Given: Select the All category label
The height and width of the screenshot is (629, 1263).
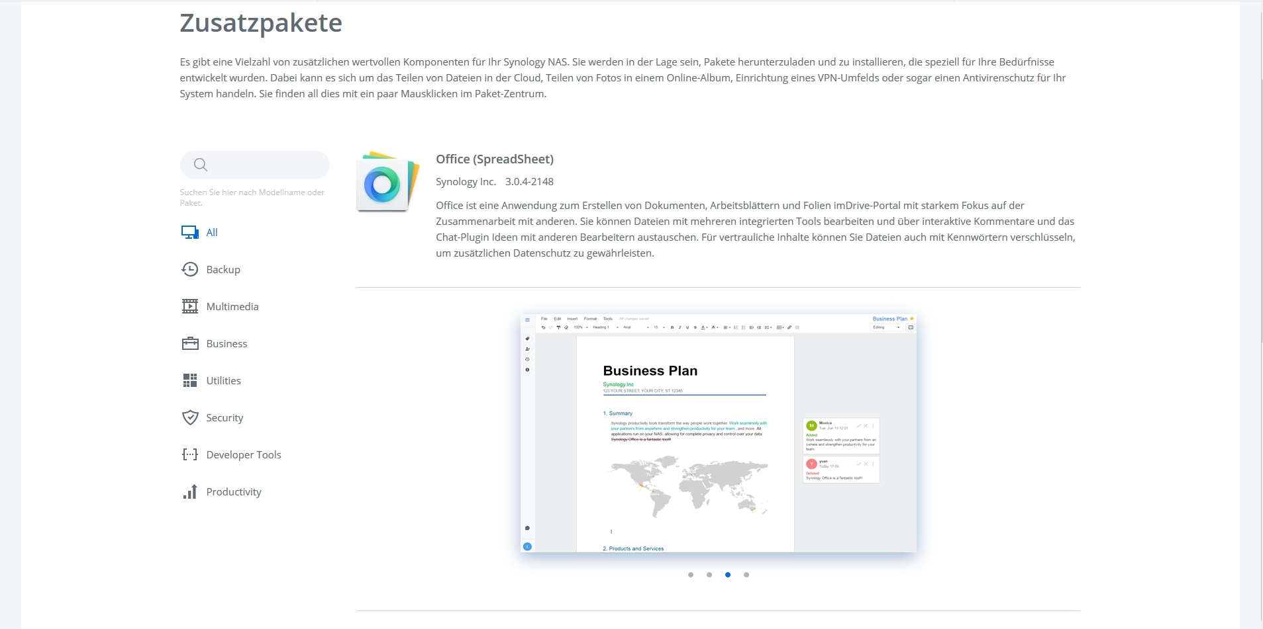Looking at the screenshot, I should (x=212, y=232).
